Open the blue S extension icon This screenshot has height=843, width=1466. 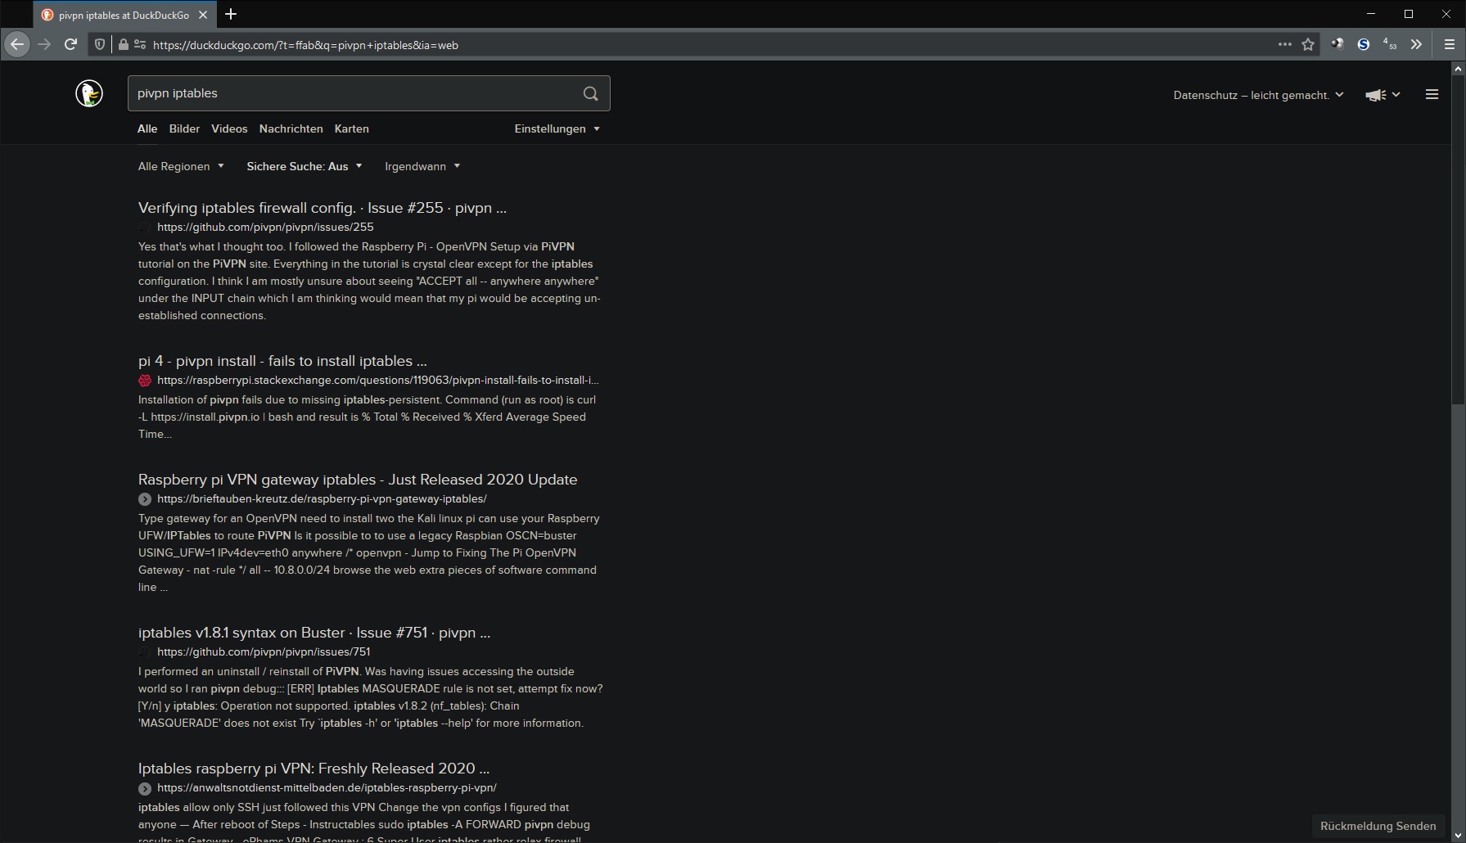tap(1363, 45)
